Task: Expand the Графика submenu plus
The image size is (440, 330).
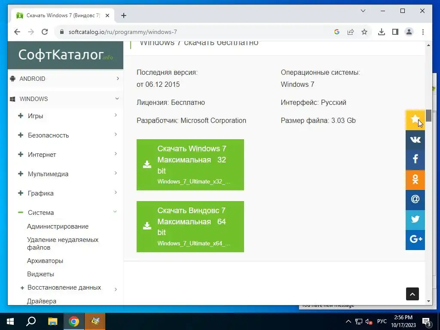Action: click(x=21, y=193)
